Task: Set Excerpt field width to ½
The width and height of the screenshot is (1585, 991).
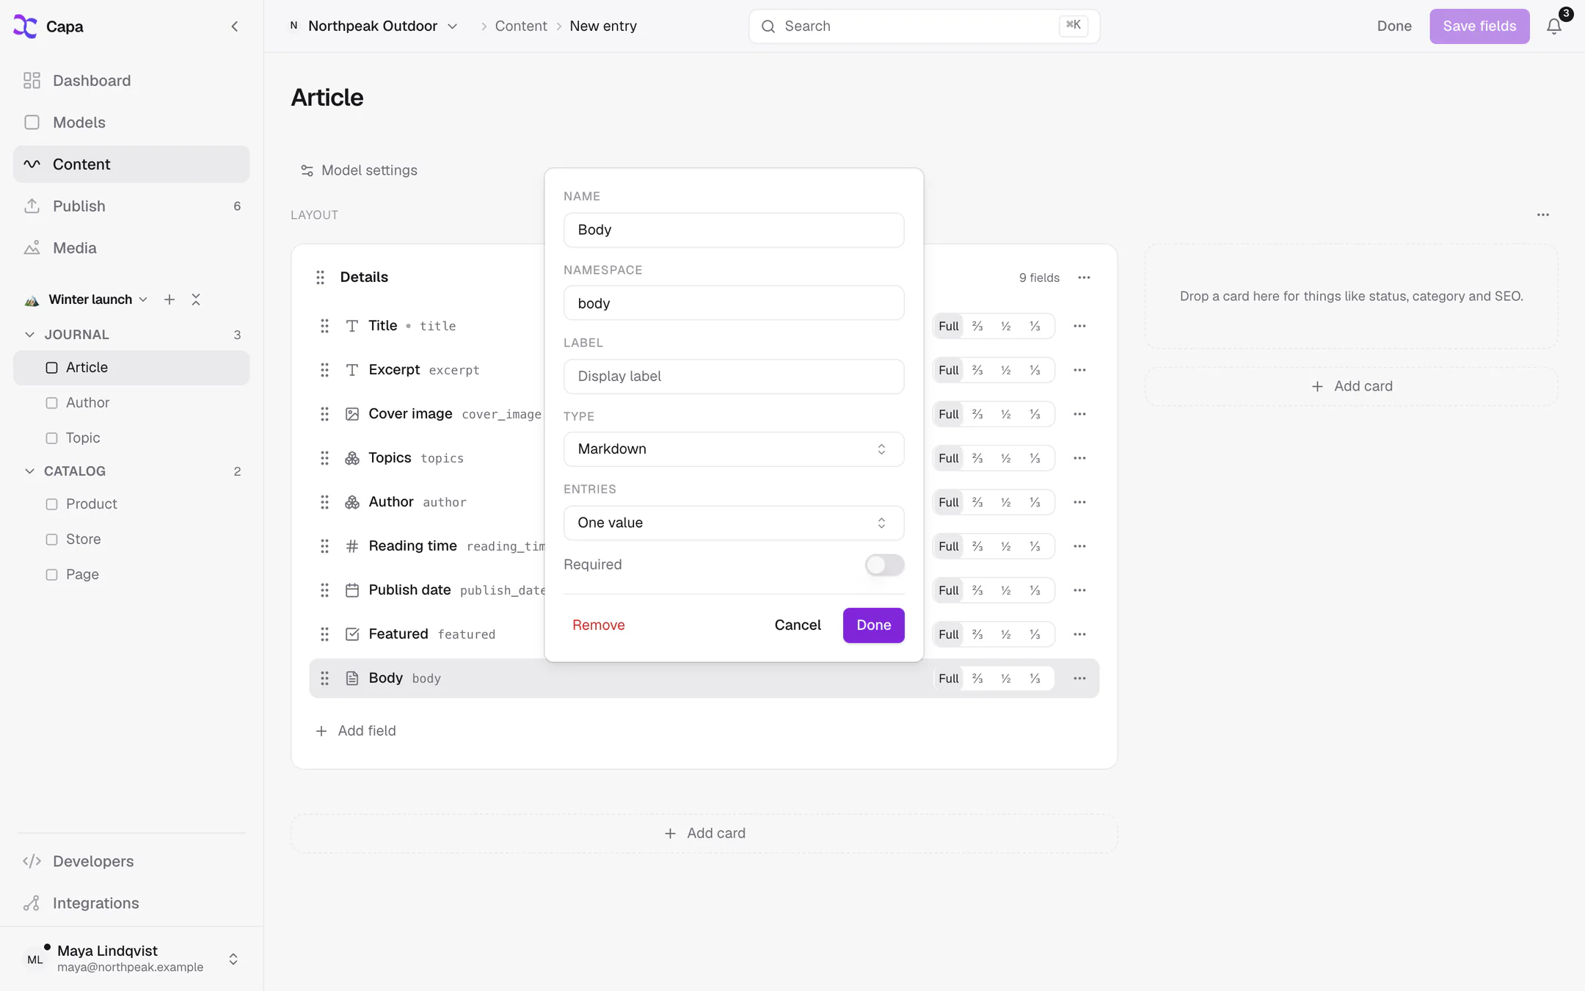Action: tap(1006, 370)
